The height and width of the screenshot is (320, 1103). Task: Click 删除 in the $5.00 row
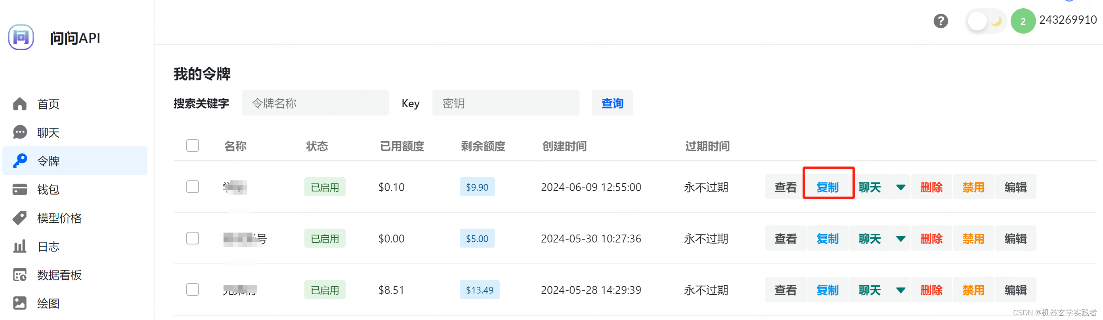(931, 239)
